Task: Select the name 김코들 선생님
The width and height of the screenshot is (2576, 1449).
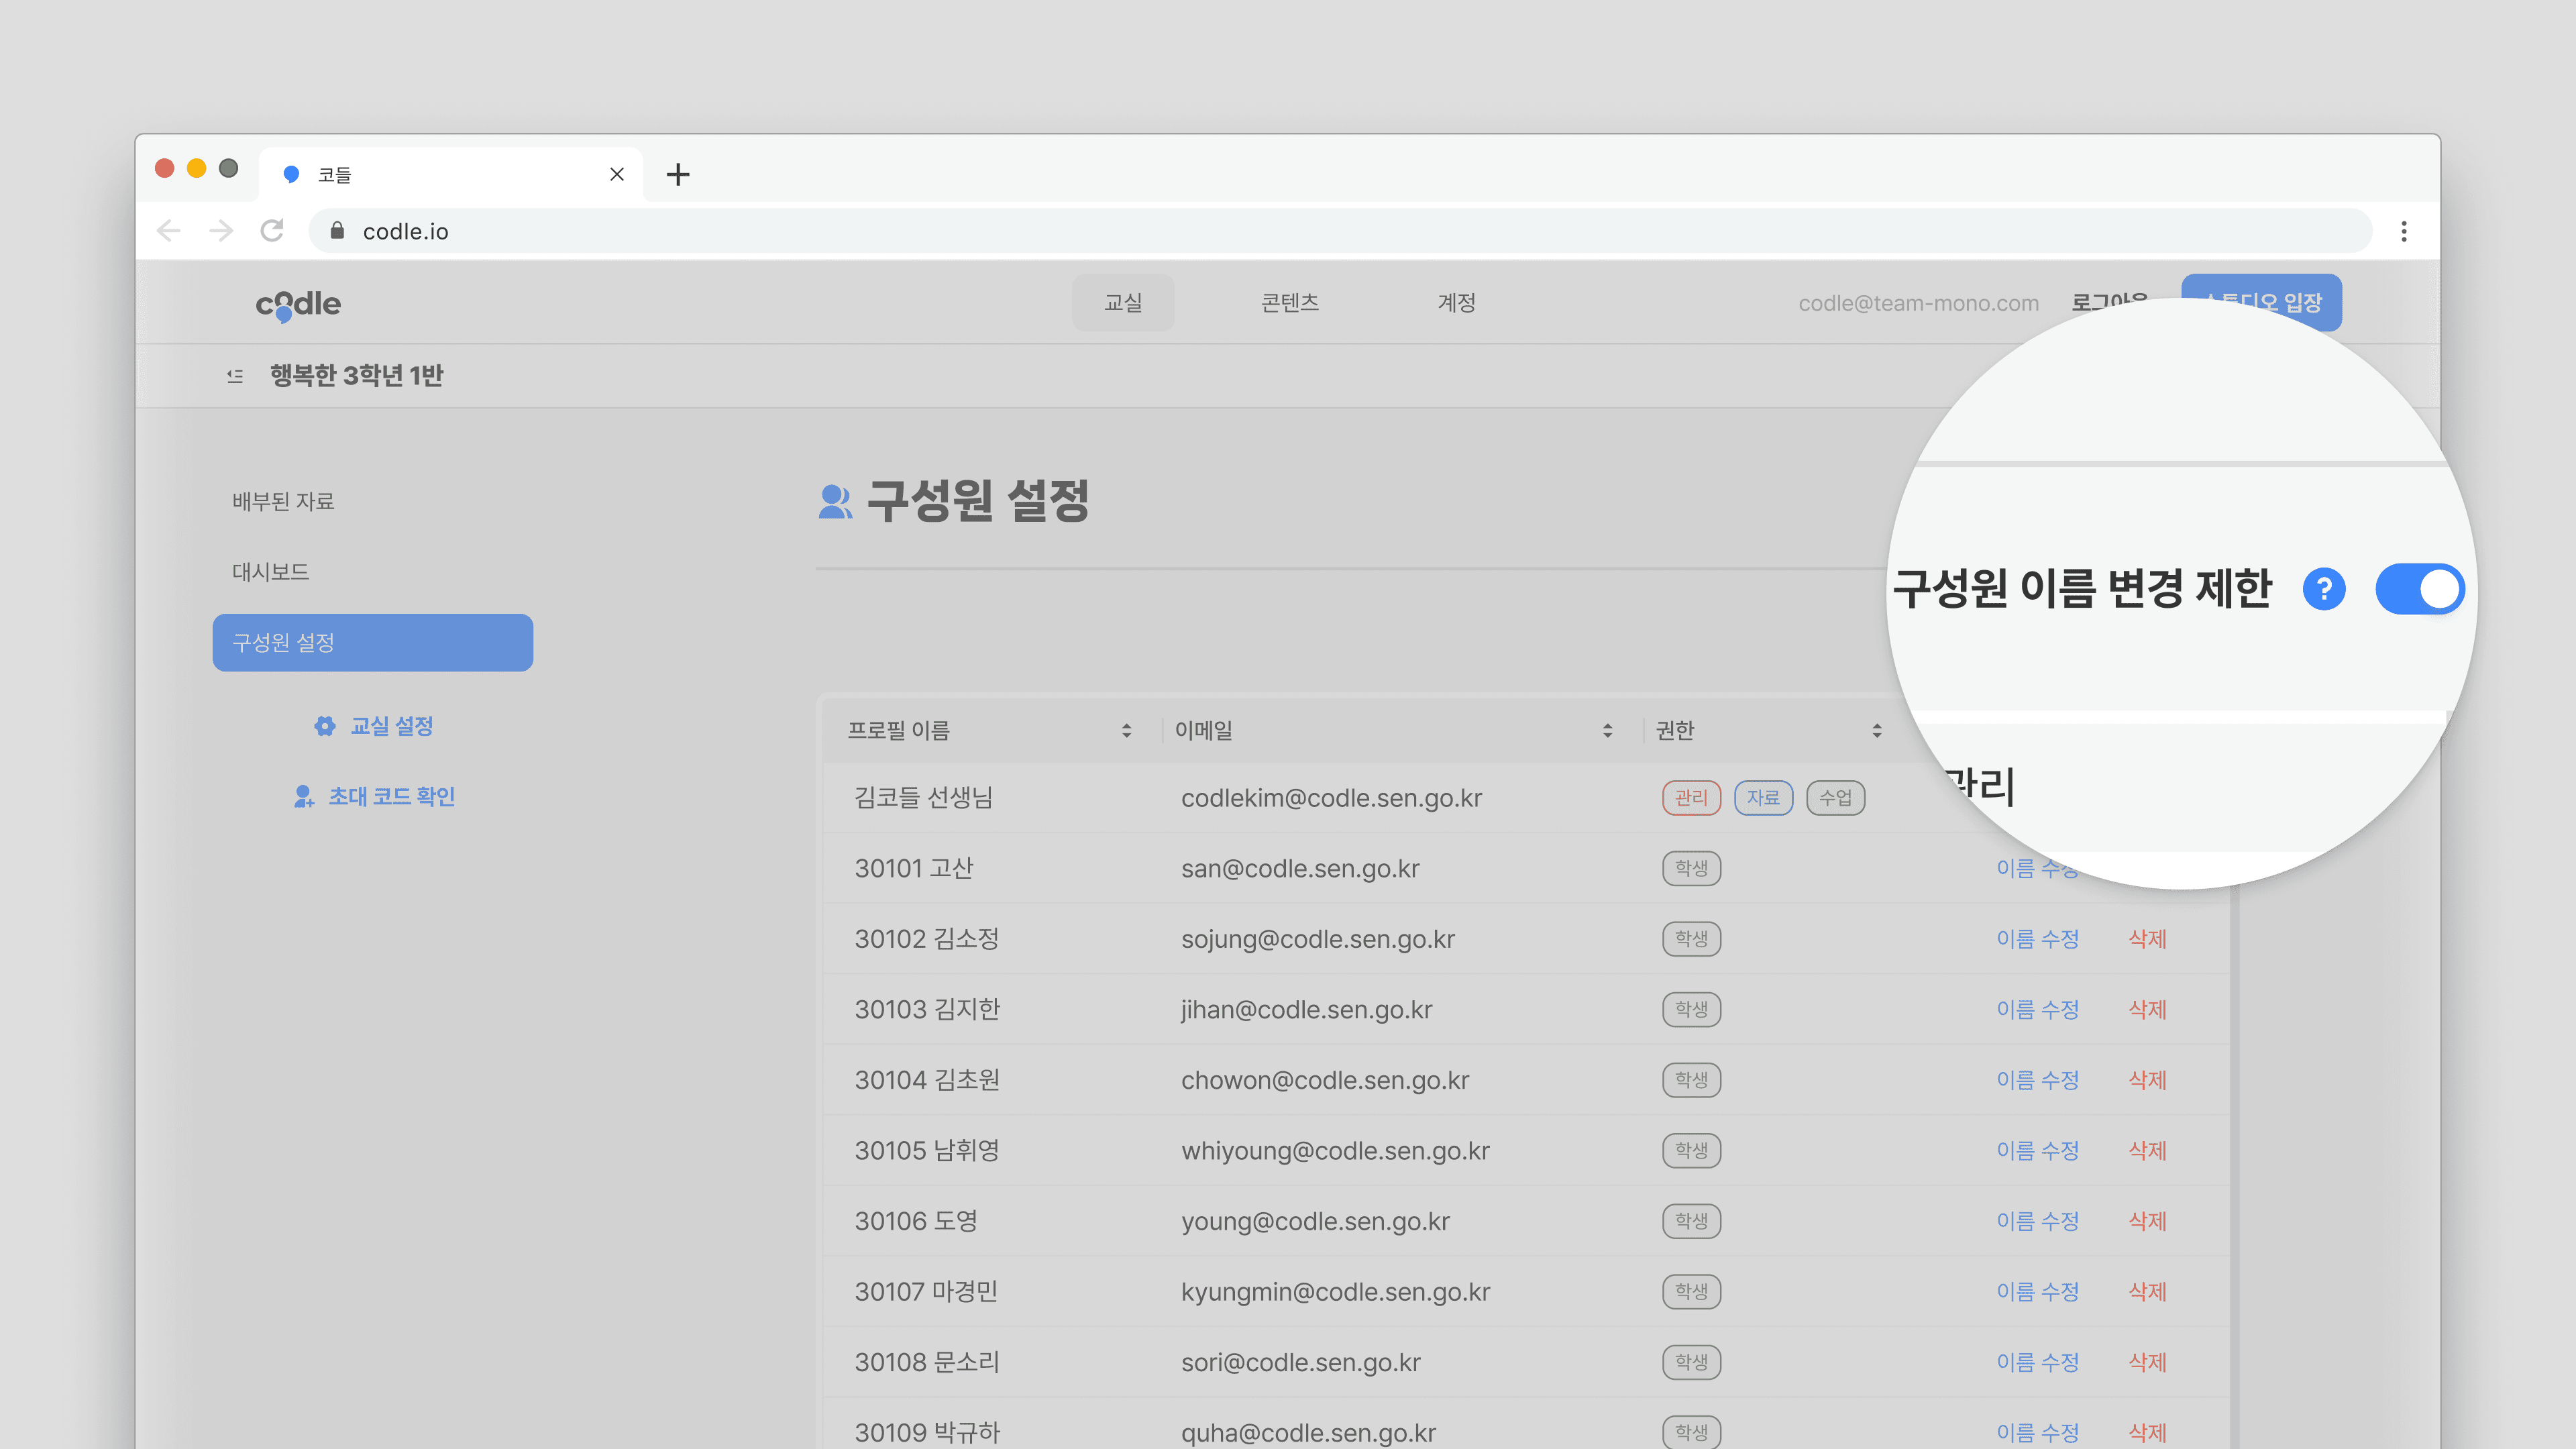Action: [923, 798]
